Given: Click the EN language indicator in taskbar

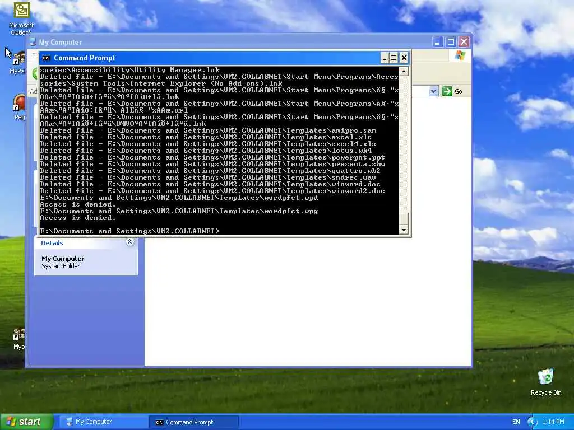Looking at the screenshot, I should 516,422.
